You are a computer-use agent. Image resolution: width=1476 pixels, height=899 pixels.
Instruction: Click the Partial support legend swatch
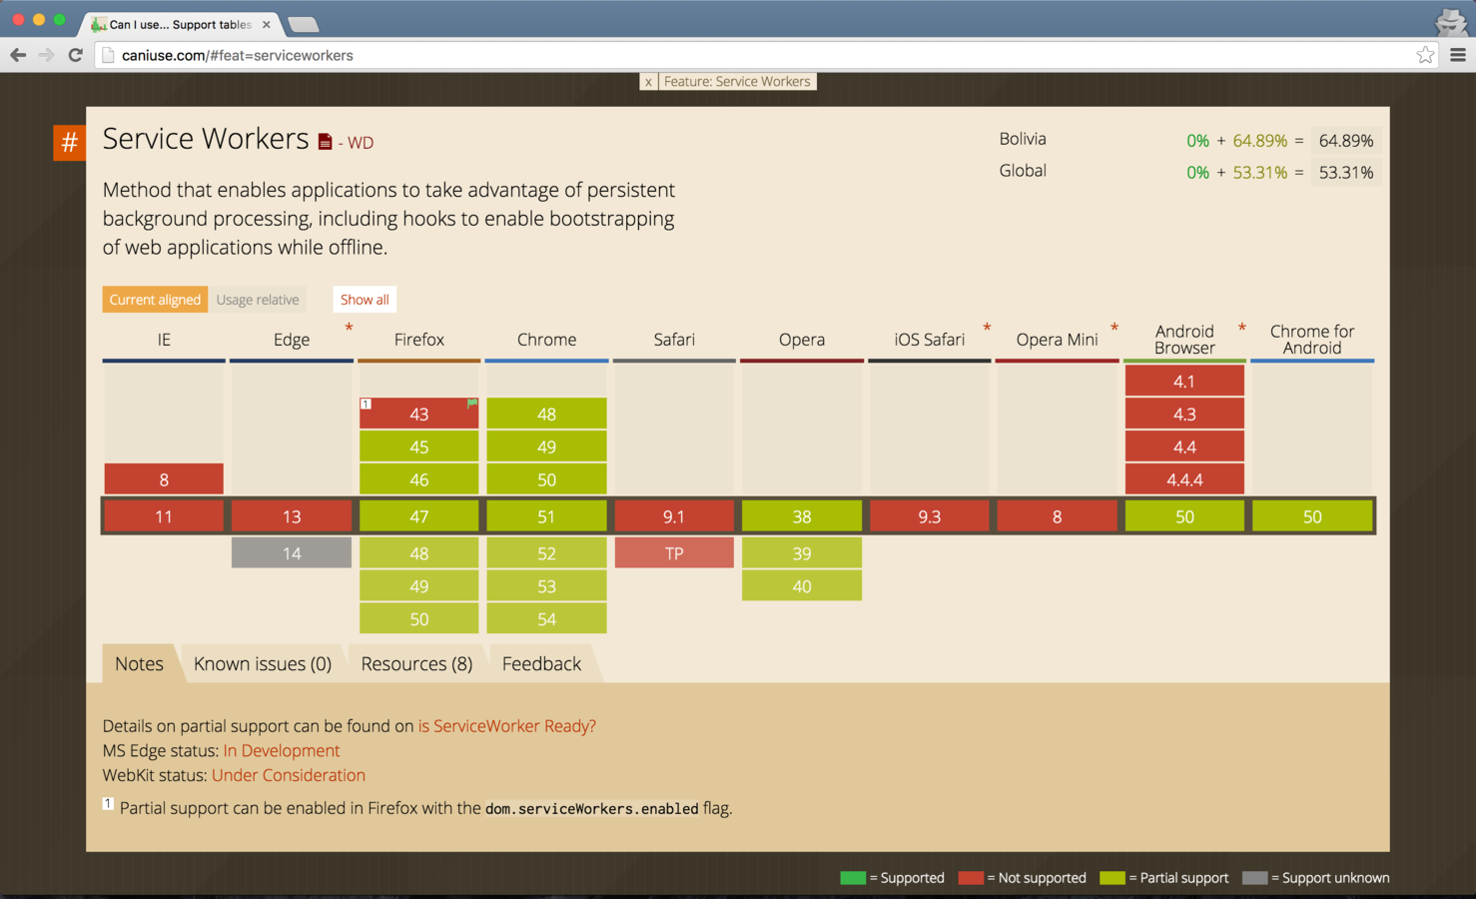(1112, 878)
